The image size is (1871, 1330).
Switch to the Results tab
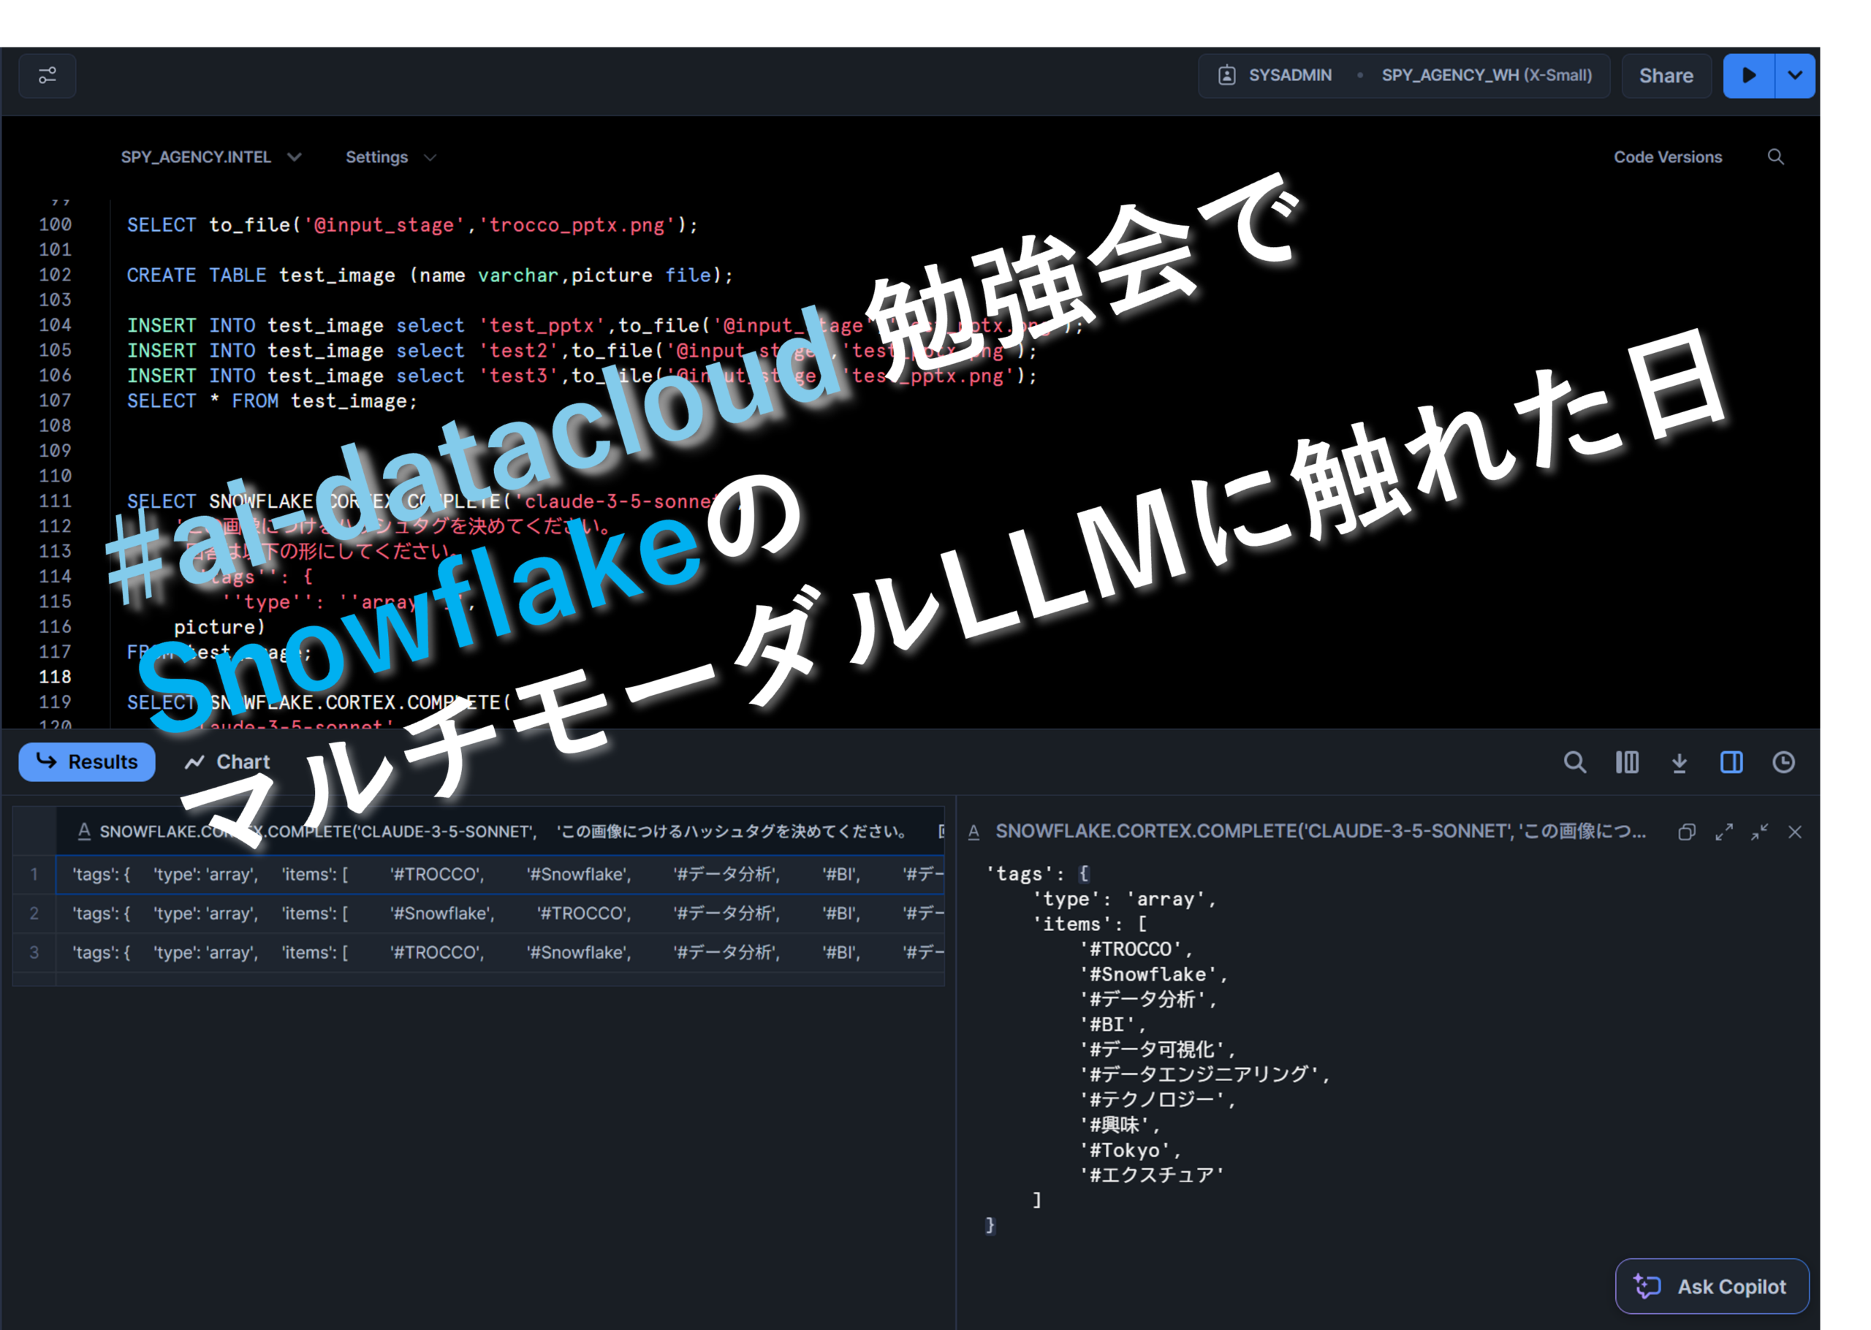87,761
